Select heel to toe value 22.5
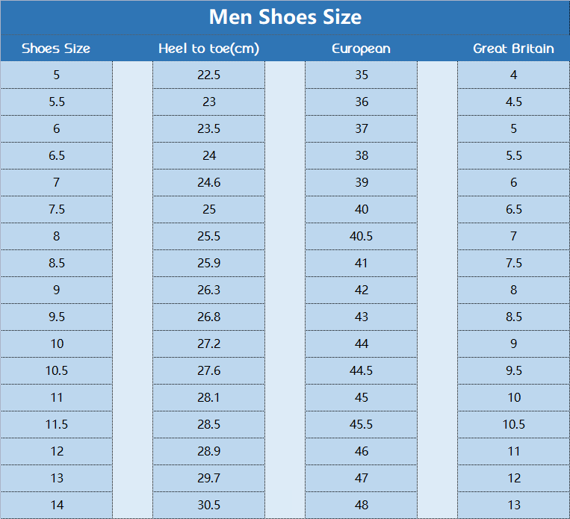Viewport: 570px width, 519px height. pos(209,75)
